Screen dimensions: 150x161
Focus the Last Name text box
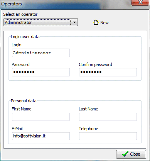[108, 117]
